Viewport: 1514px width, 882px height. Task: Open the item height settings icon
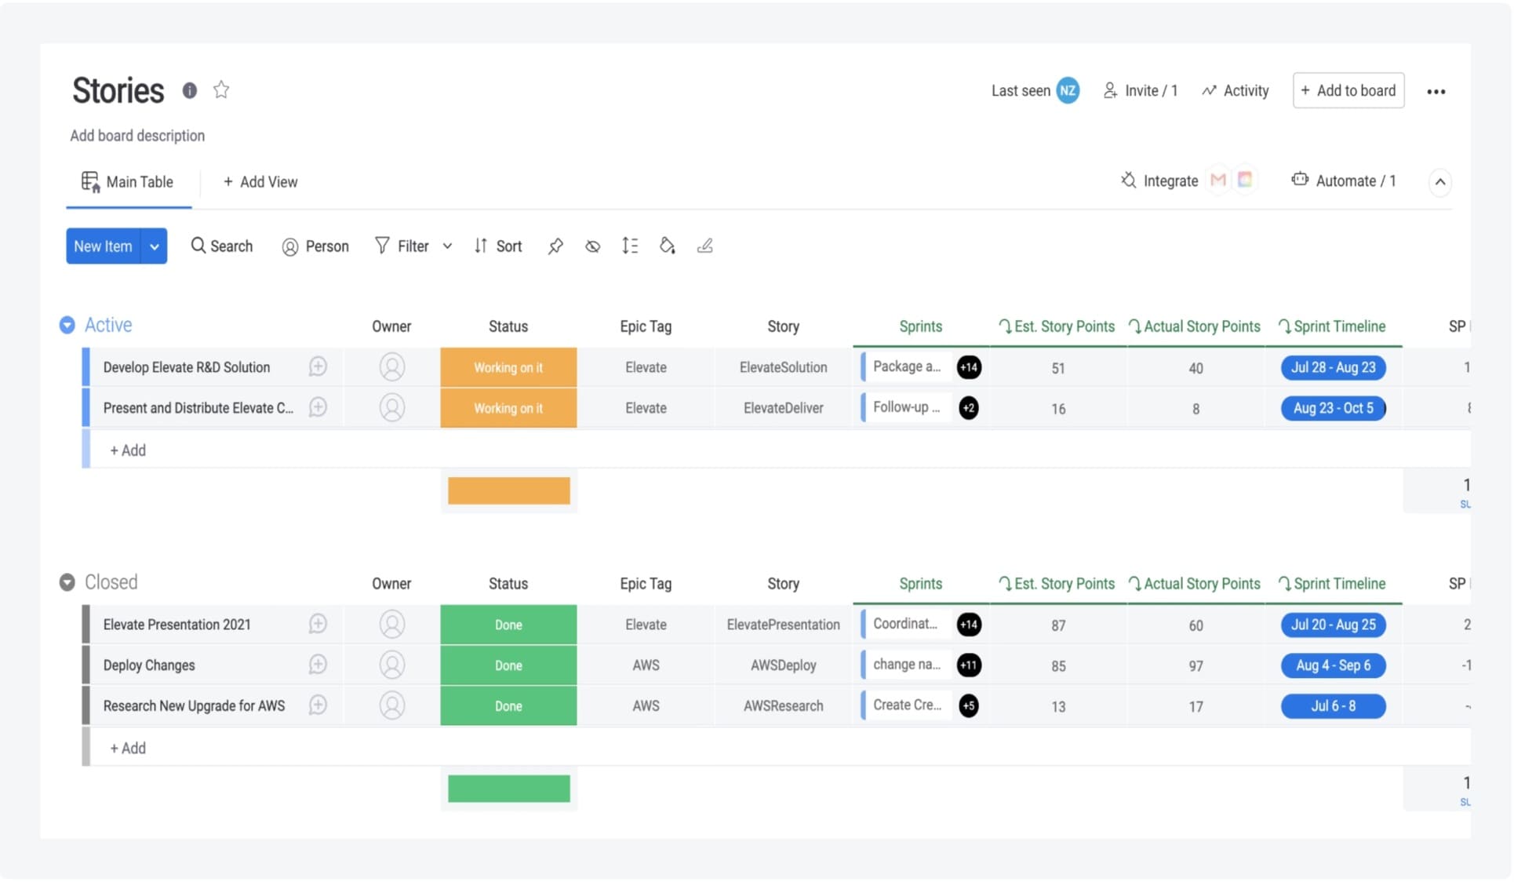point(630,246)
